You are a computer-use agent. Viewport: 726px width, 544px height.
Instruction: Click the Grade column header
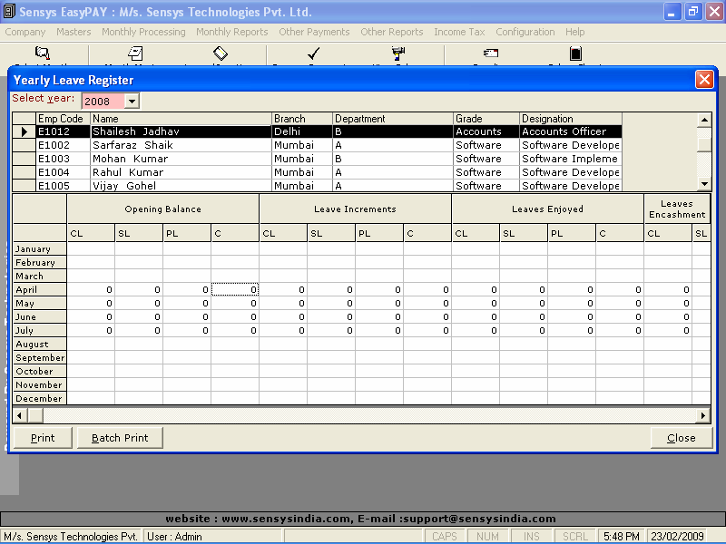[486, 119]
